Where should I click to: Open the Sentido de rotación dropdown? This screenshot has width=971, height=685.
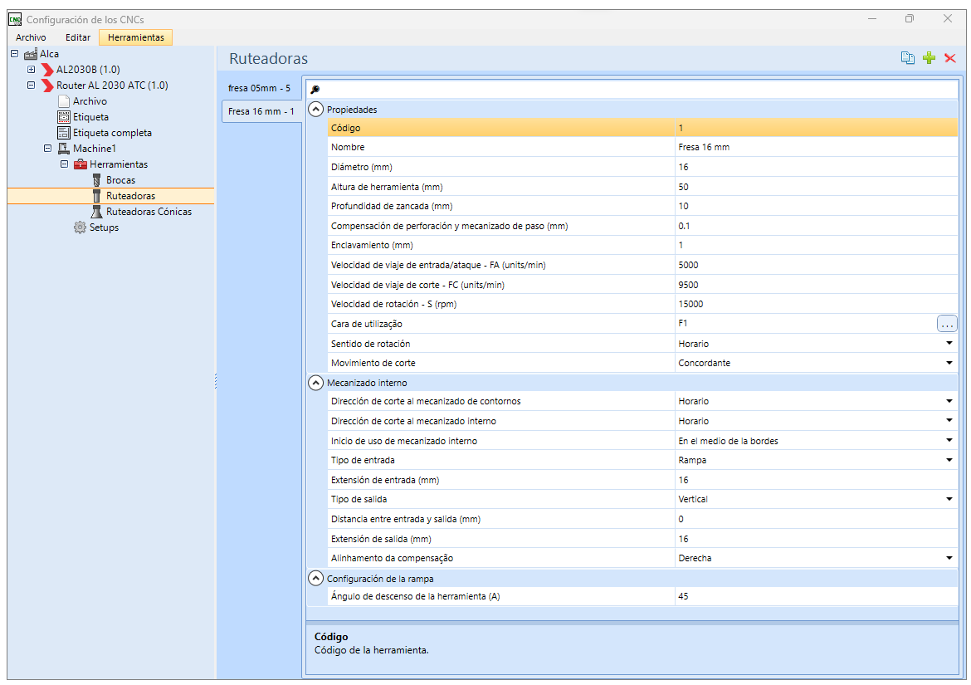(949, 343)
